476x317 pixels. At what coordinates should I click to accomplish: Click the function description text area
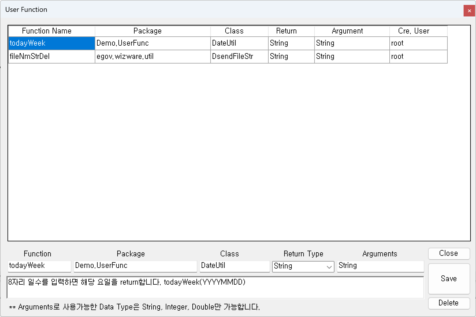(215, 287)
